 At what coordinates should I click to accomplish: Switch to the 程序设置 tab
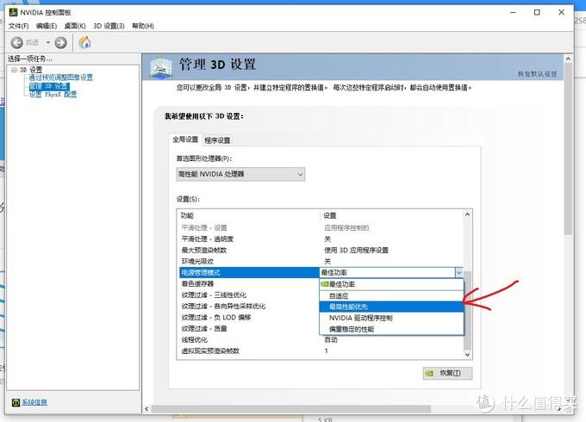(217, 140)
